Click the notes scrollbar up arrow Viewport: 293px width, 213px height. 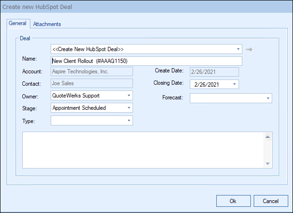pos(267,137)
